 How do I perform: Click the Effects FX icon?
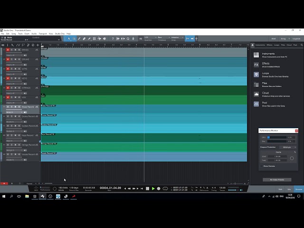click(256, 65)
